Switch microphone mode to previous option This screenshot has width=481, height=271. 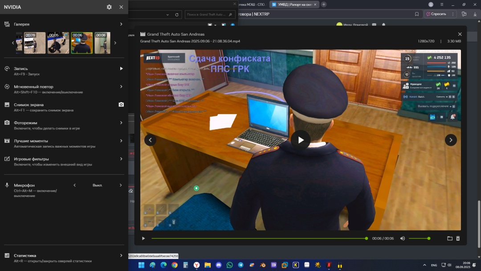tap(74, 185)
